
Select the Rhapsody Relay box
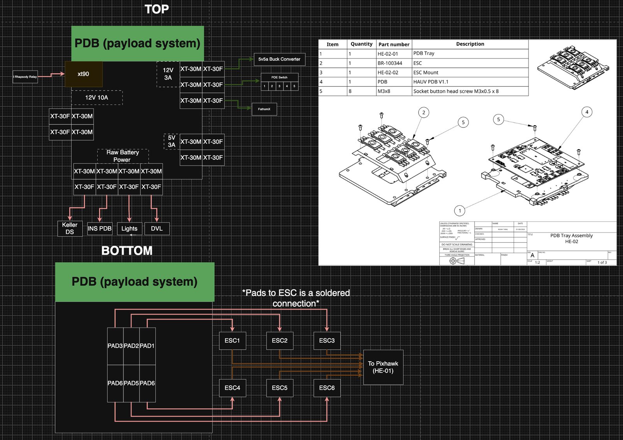tap(25, 77)
